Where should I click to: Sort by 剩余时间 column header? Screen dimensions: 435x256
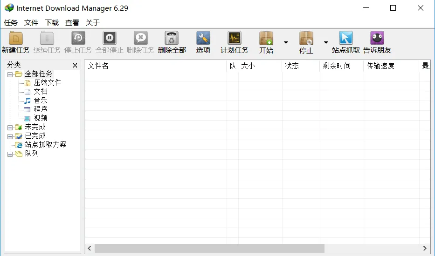[342, 66]
